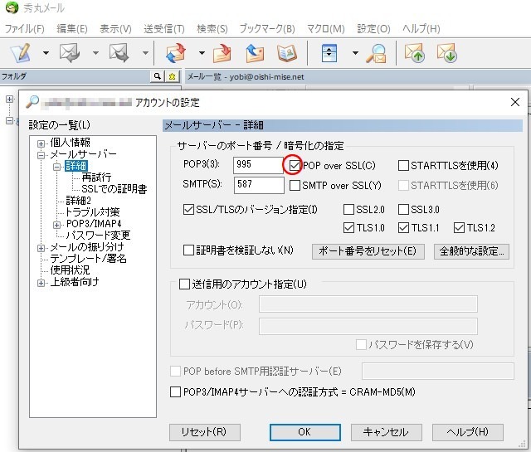Screen dimensions: 531x452
Task: Open dropdown arrow beside compose icon
Action: (x=46, y=53)
